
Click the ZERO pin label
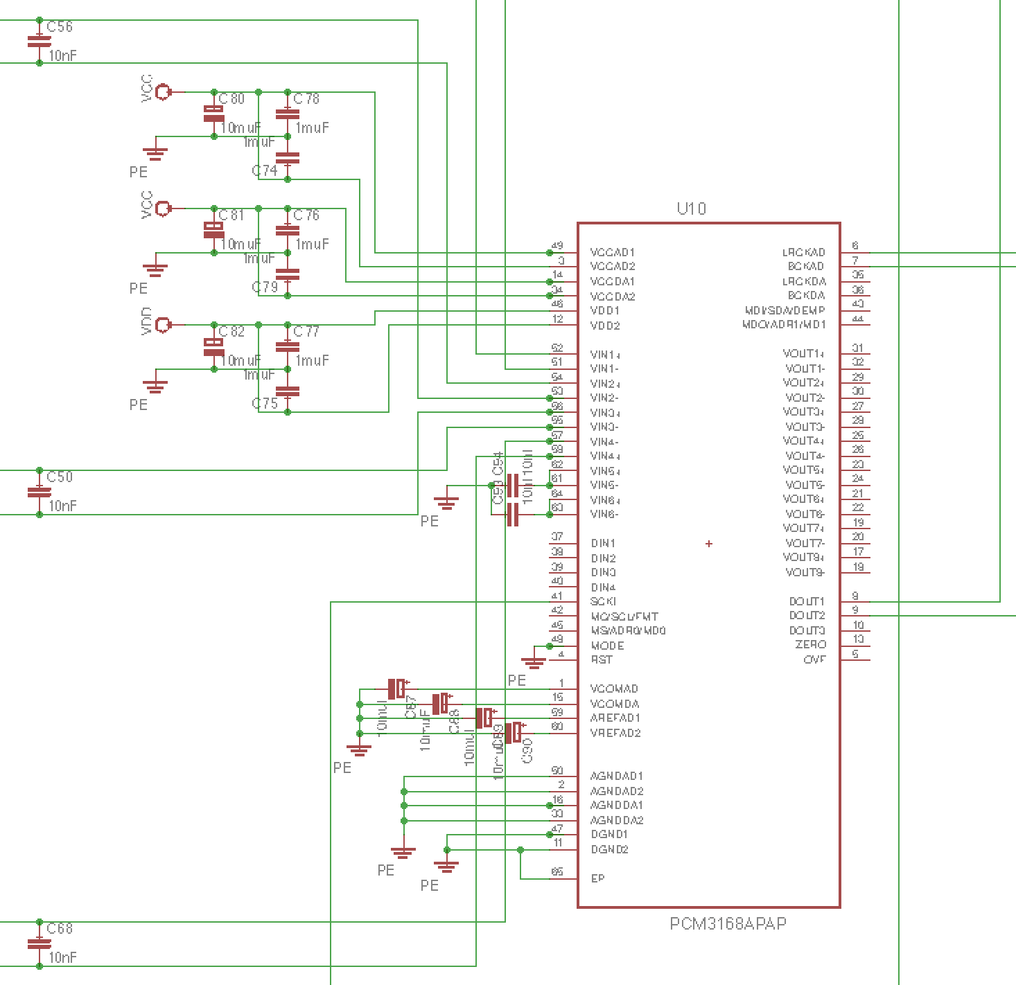coord(811,644)
